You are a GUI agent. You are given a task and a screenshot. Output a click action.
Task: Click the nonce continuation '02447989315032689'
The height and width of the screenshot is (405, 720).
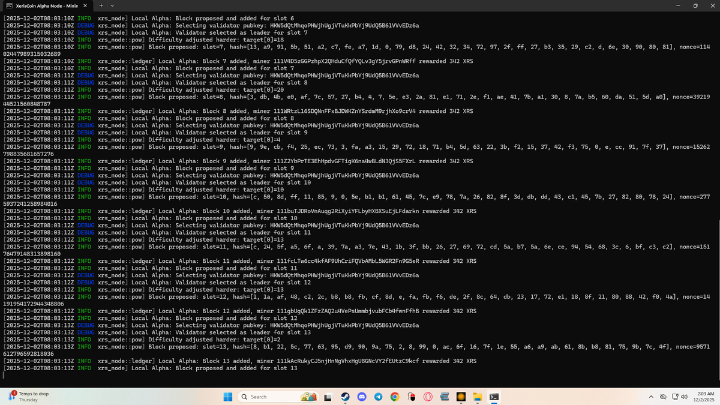coord(32,54)
